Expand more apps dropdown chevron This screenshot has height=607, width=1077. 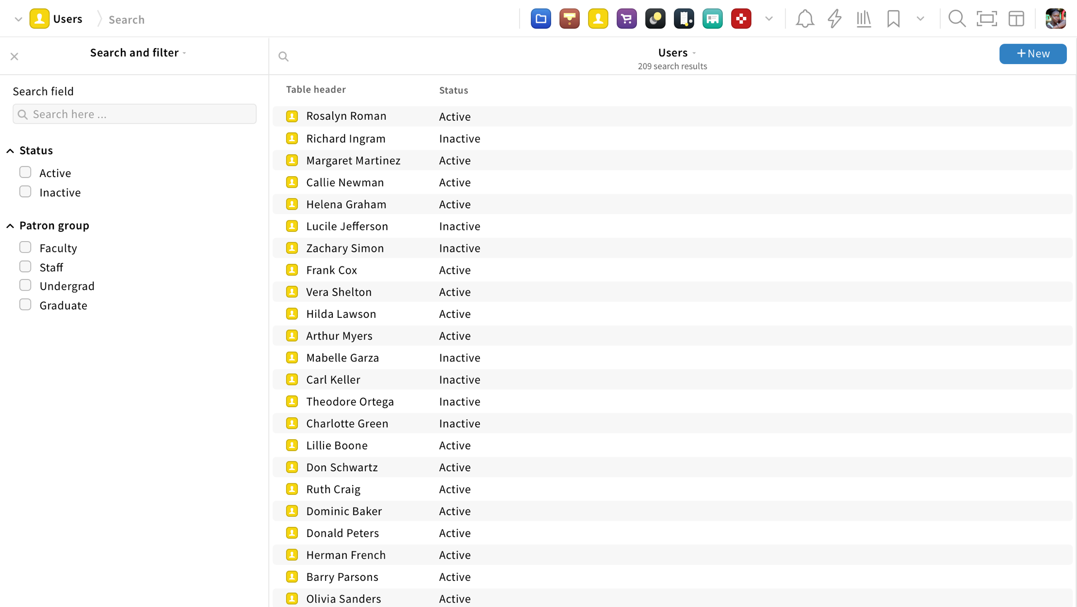pyautogui.click(x=768, y=19)
